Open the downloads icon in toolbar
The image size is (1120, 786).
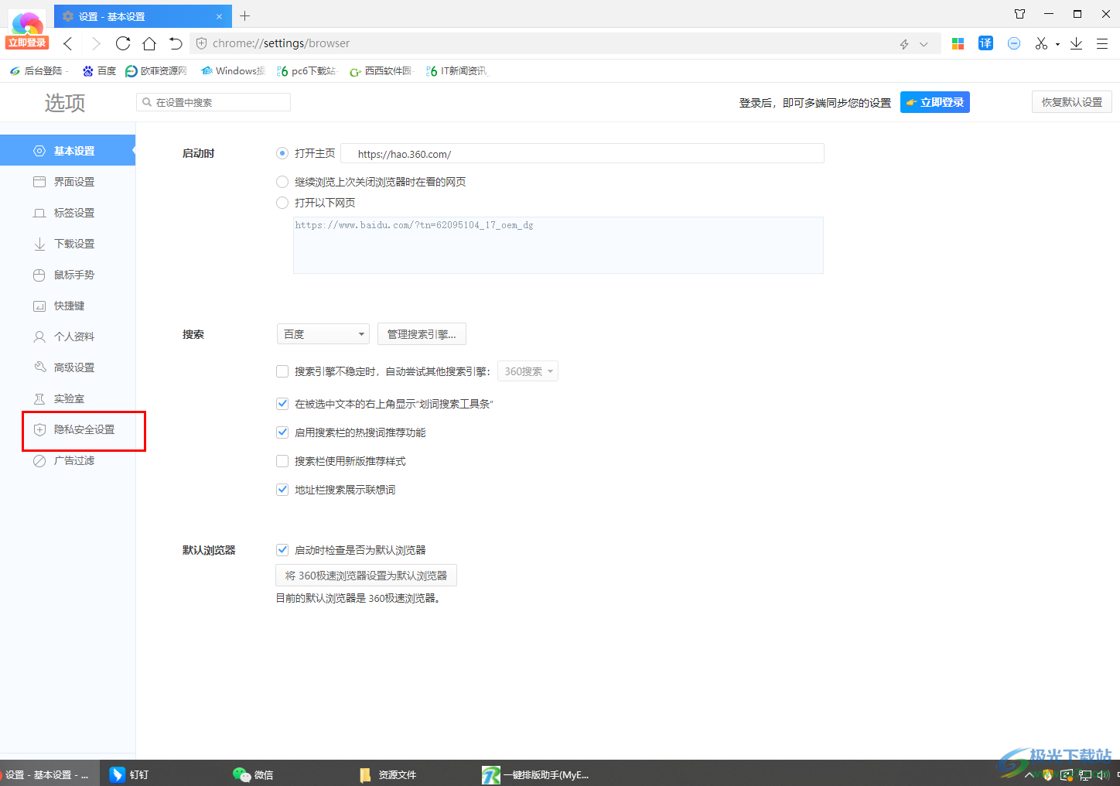click(x=1076, y=43)
